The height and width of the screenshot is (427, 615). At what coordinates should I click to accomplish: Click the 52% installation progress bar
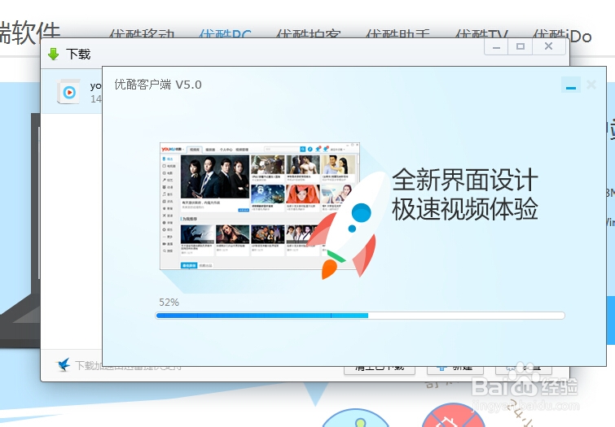360,316
